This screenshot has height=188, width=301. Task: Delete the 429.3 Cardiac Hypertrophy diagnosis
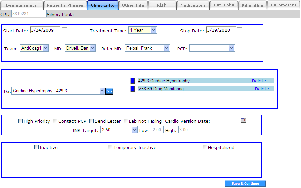point(259,81)
